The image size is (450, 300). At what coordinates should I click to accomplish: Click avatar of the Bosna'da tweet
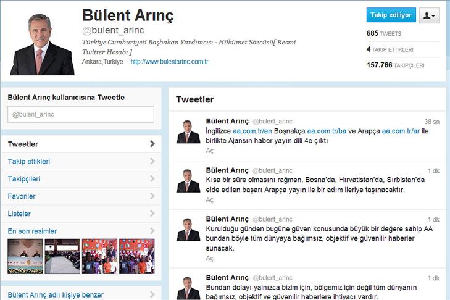pyautogui.click(x=188, y=181)
